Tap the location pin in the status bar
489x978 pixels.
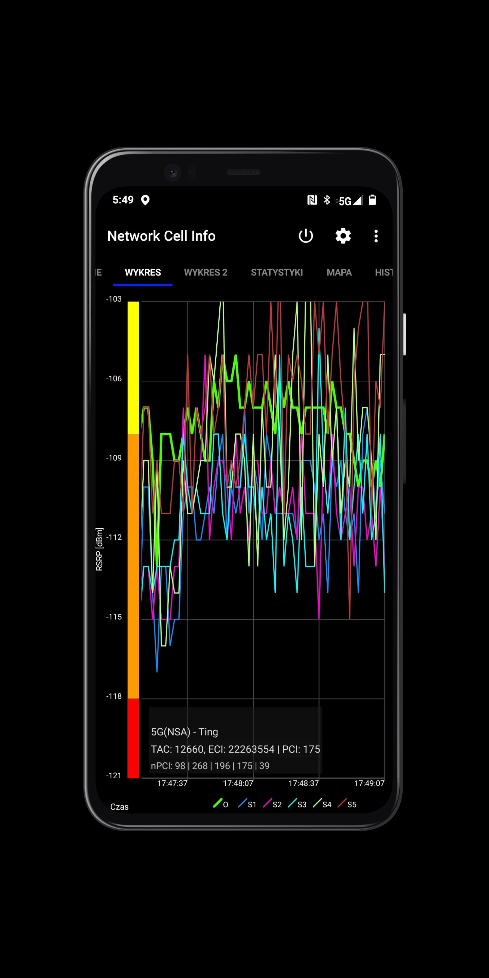[x=145, y=200]
